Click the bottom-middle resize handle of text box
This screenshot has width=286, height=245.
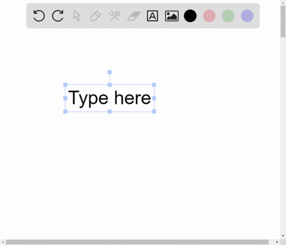coord(110,112)
